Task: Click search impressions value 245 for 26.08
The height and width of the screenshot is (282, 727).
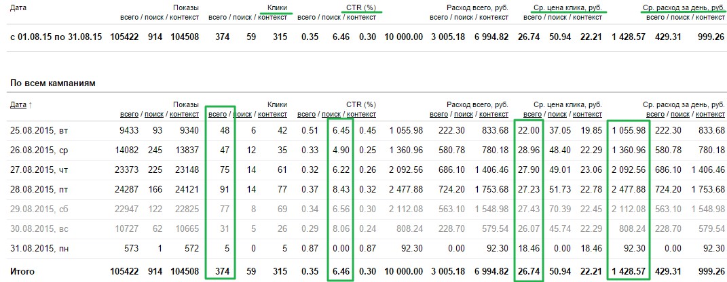Action: coord(155,150)
